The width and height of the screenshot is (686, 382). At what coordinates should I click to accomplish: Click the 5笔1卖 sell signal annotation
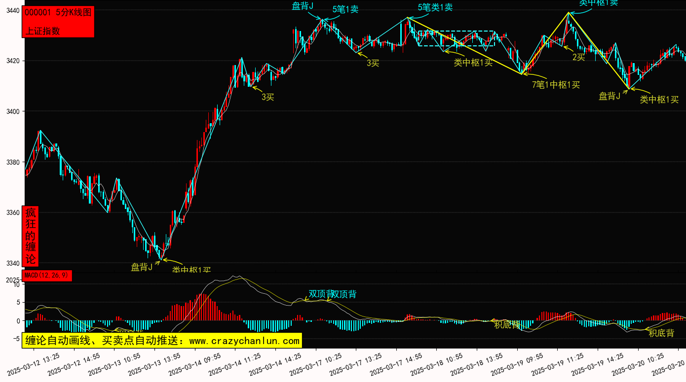pyautogui.click(x=345, y=9)
